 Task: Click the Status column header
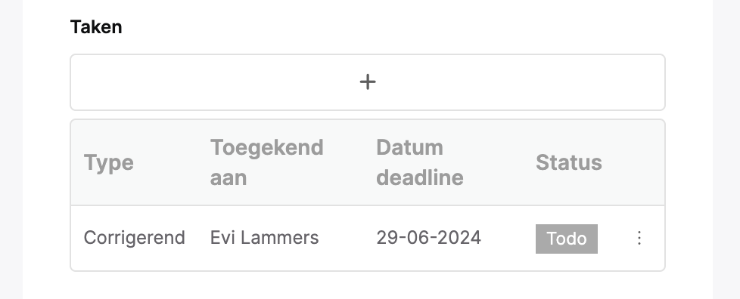pos(569,162)
